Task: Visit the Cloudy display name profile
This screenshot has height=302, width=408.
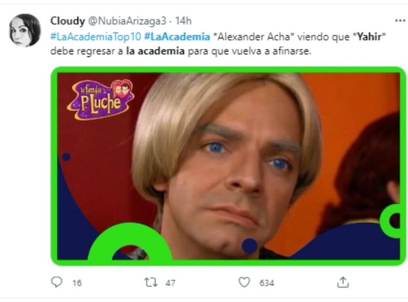Action: [67, 21]
